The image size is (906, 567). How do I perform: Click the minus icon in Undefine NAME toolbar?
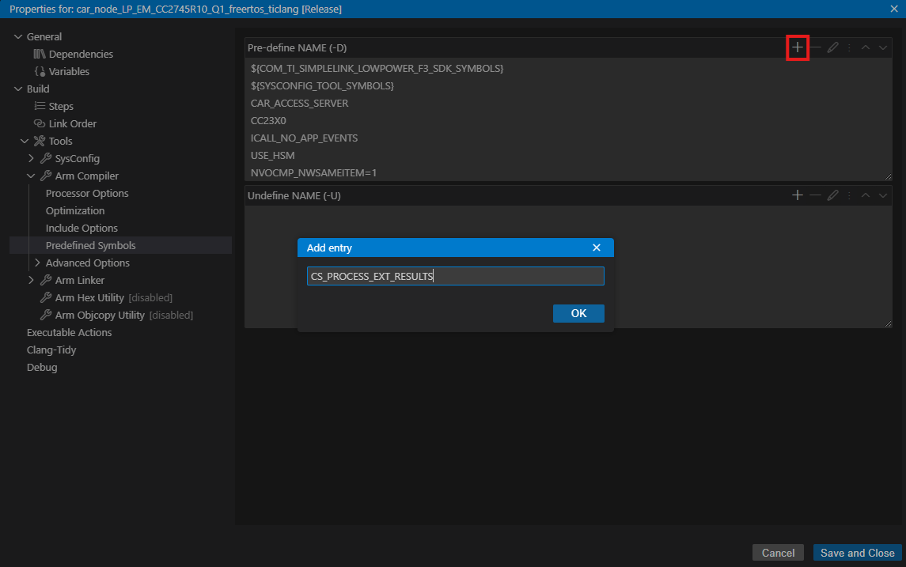coord(815,195)
